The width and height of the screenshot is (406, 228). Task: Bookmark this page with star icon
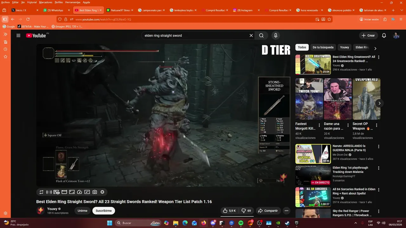point(329,19)
